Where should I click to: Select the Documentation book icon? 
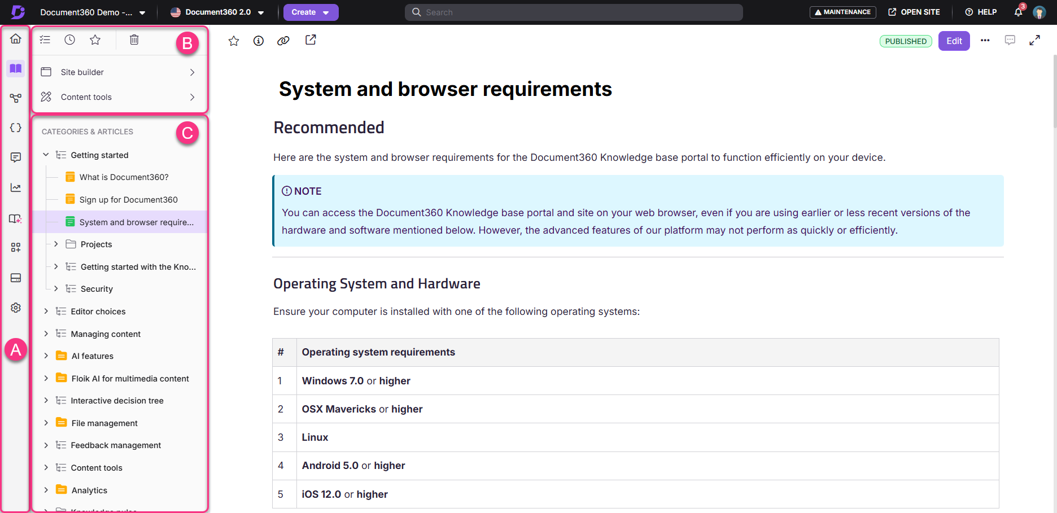pos(15,68)
